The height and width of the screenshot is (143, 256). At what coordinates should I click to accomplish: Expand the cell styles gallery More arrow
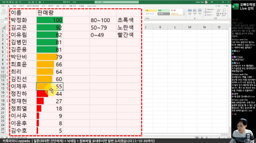(184, 15)
